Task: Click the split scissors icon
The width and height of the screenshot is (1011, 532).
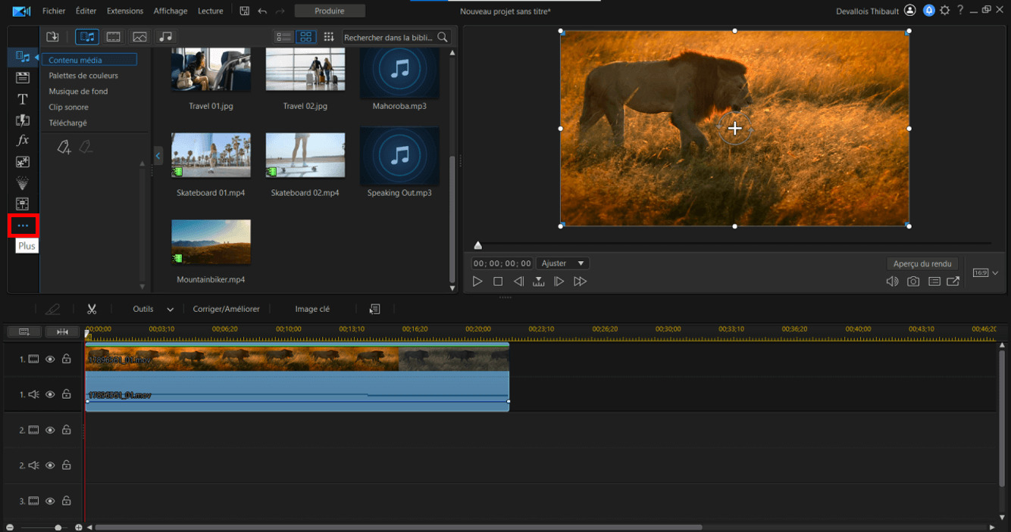Action: coord(92,309)
